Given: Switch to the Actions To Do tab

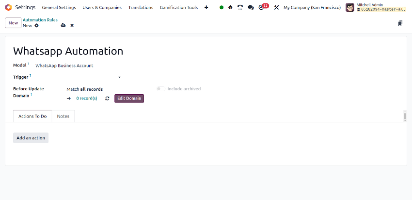Looking at the screenshot, I should click(x=32, y=117).
